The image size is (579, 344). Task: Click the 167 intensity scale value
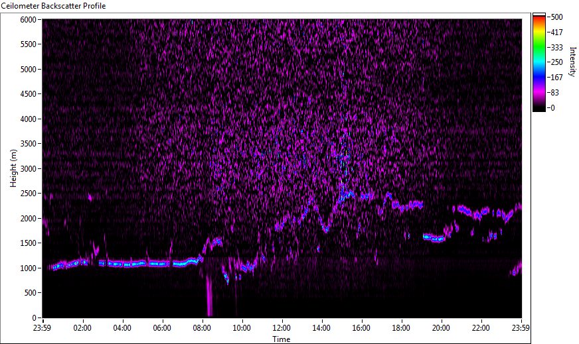pyautogui.click(x=556, y=78)
